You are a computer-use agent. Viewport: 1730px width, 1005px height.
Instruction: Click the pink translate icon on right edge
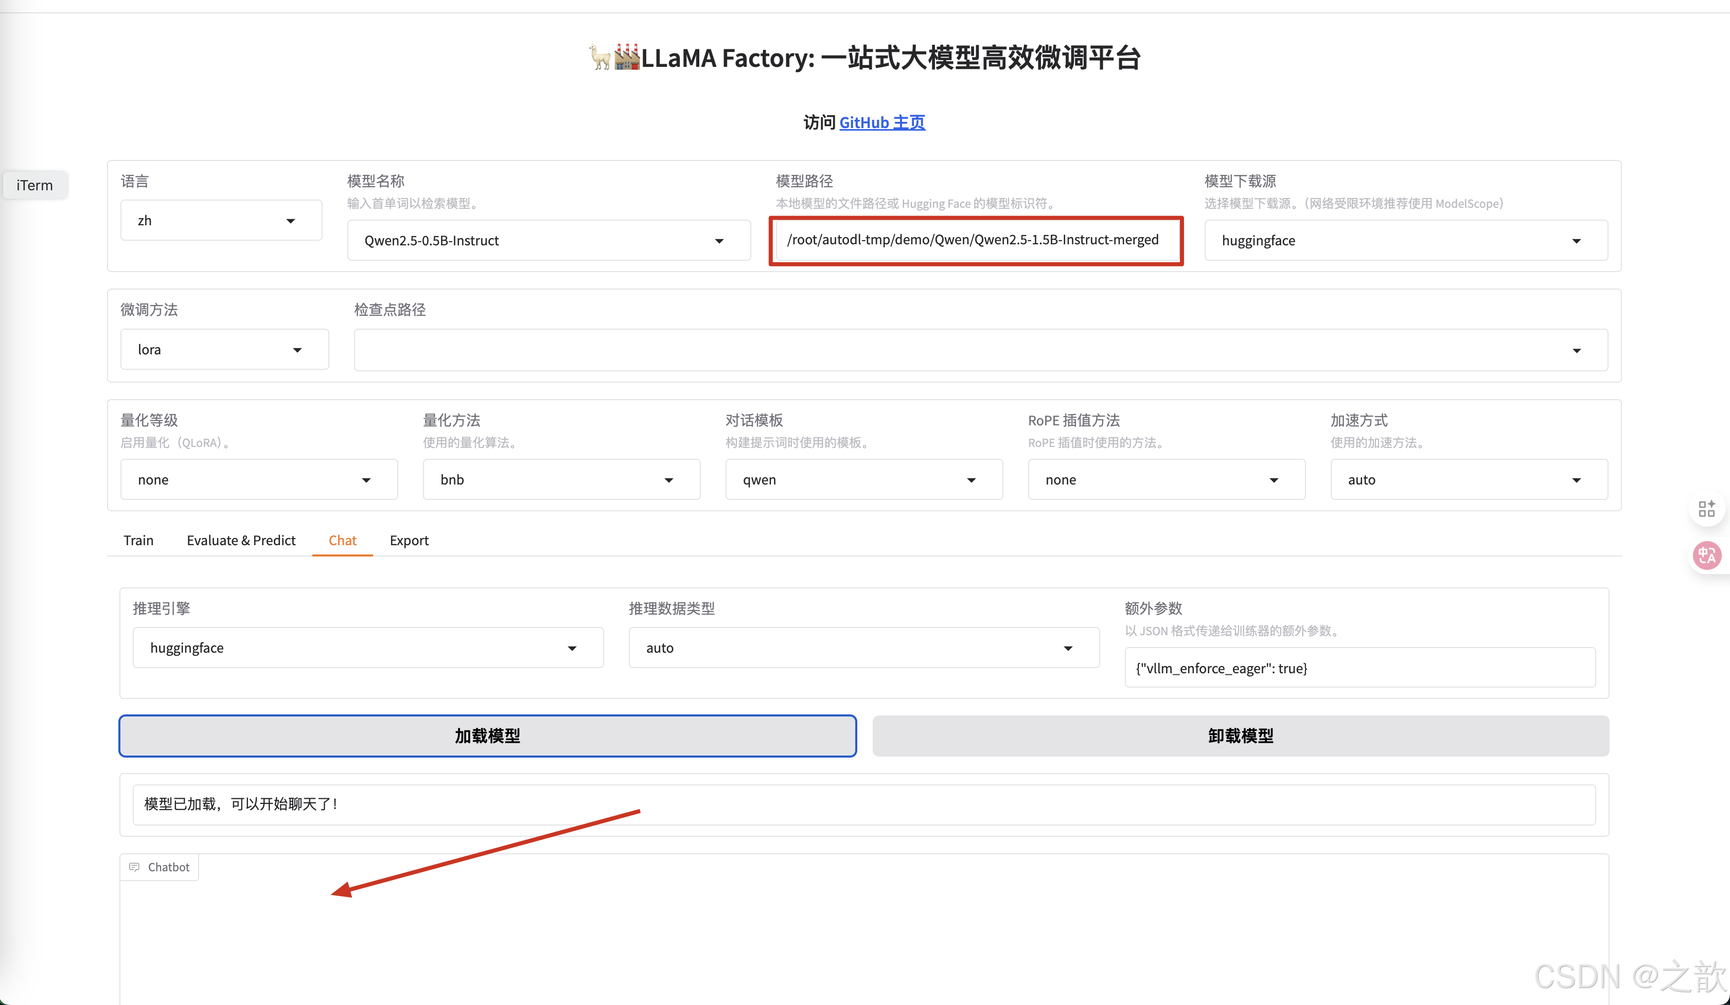coord(1707,555)
